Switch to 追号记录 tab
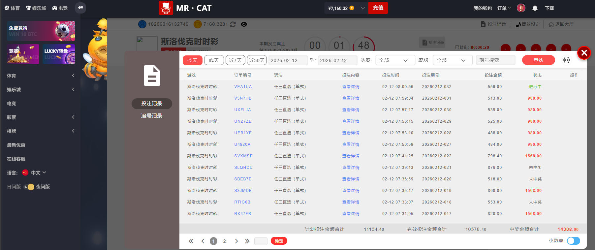The width and height of the screenshot is (595, 250). pos(152,116)
